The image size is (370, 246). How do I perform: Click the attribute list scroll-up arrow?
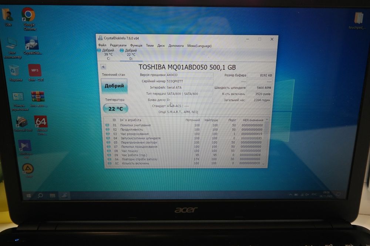point(267,119)
